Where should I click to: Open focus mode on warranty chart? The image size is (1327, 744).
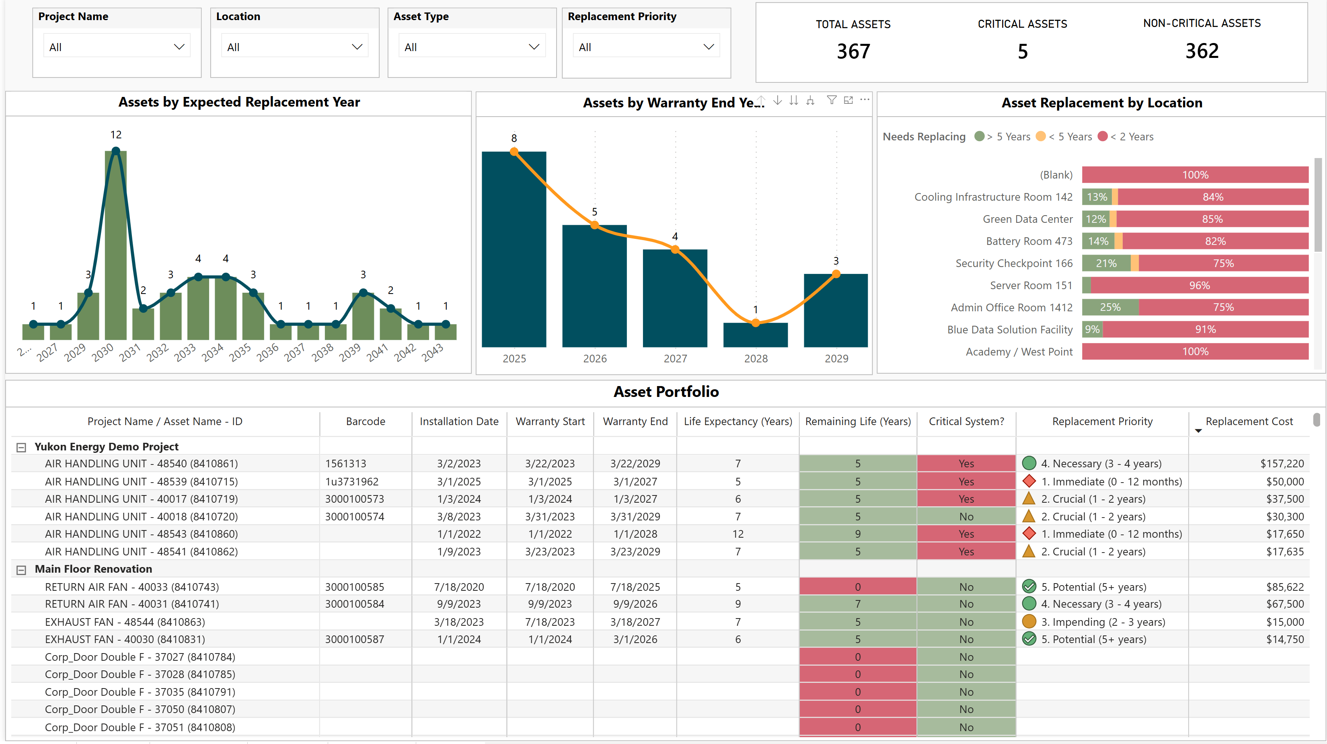click(848, 100)
